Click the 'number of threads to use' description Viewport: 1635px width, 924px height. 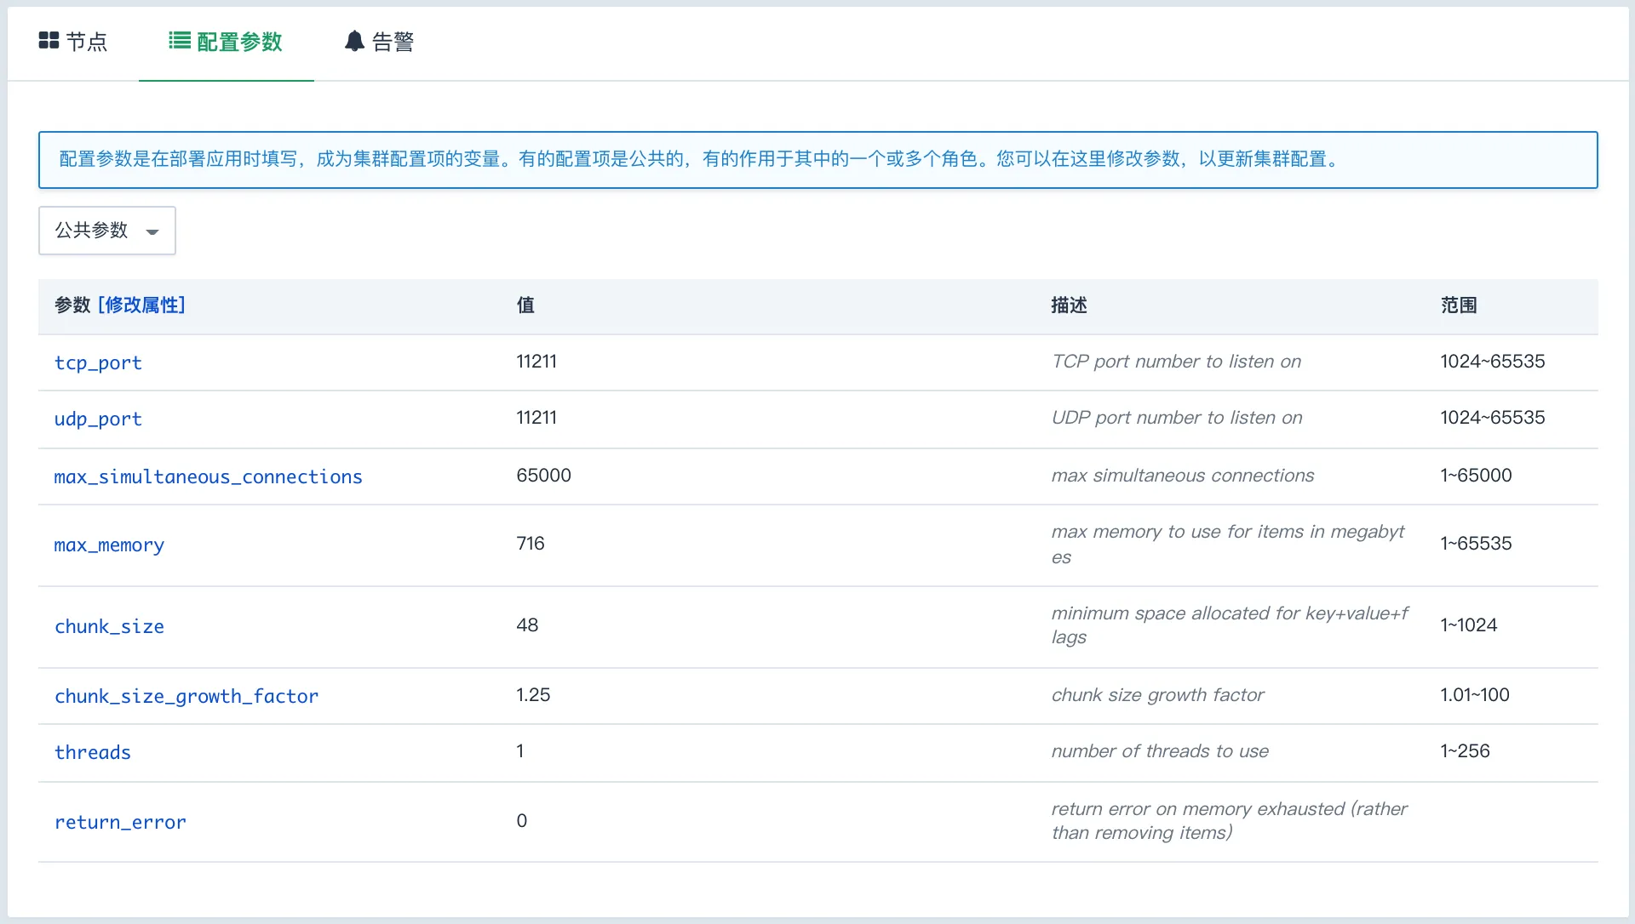1160,750
